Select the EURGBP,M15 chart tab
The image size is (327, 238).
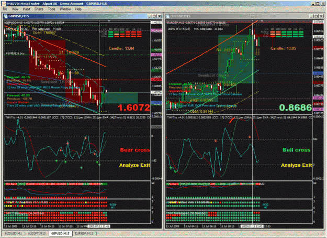coord(84,233)
